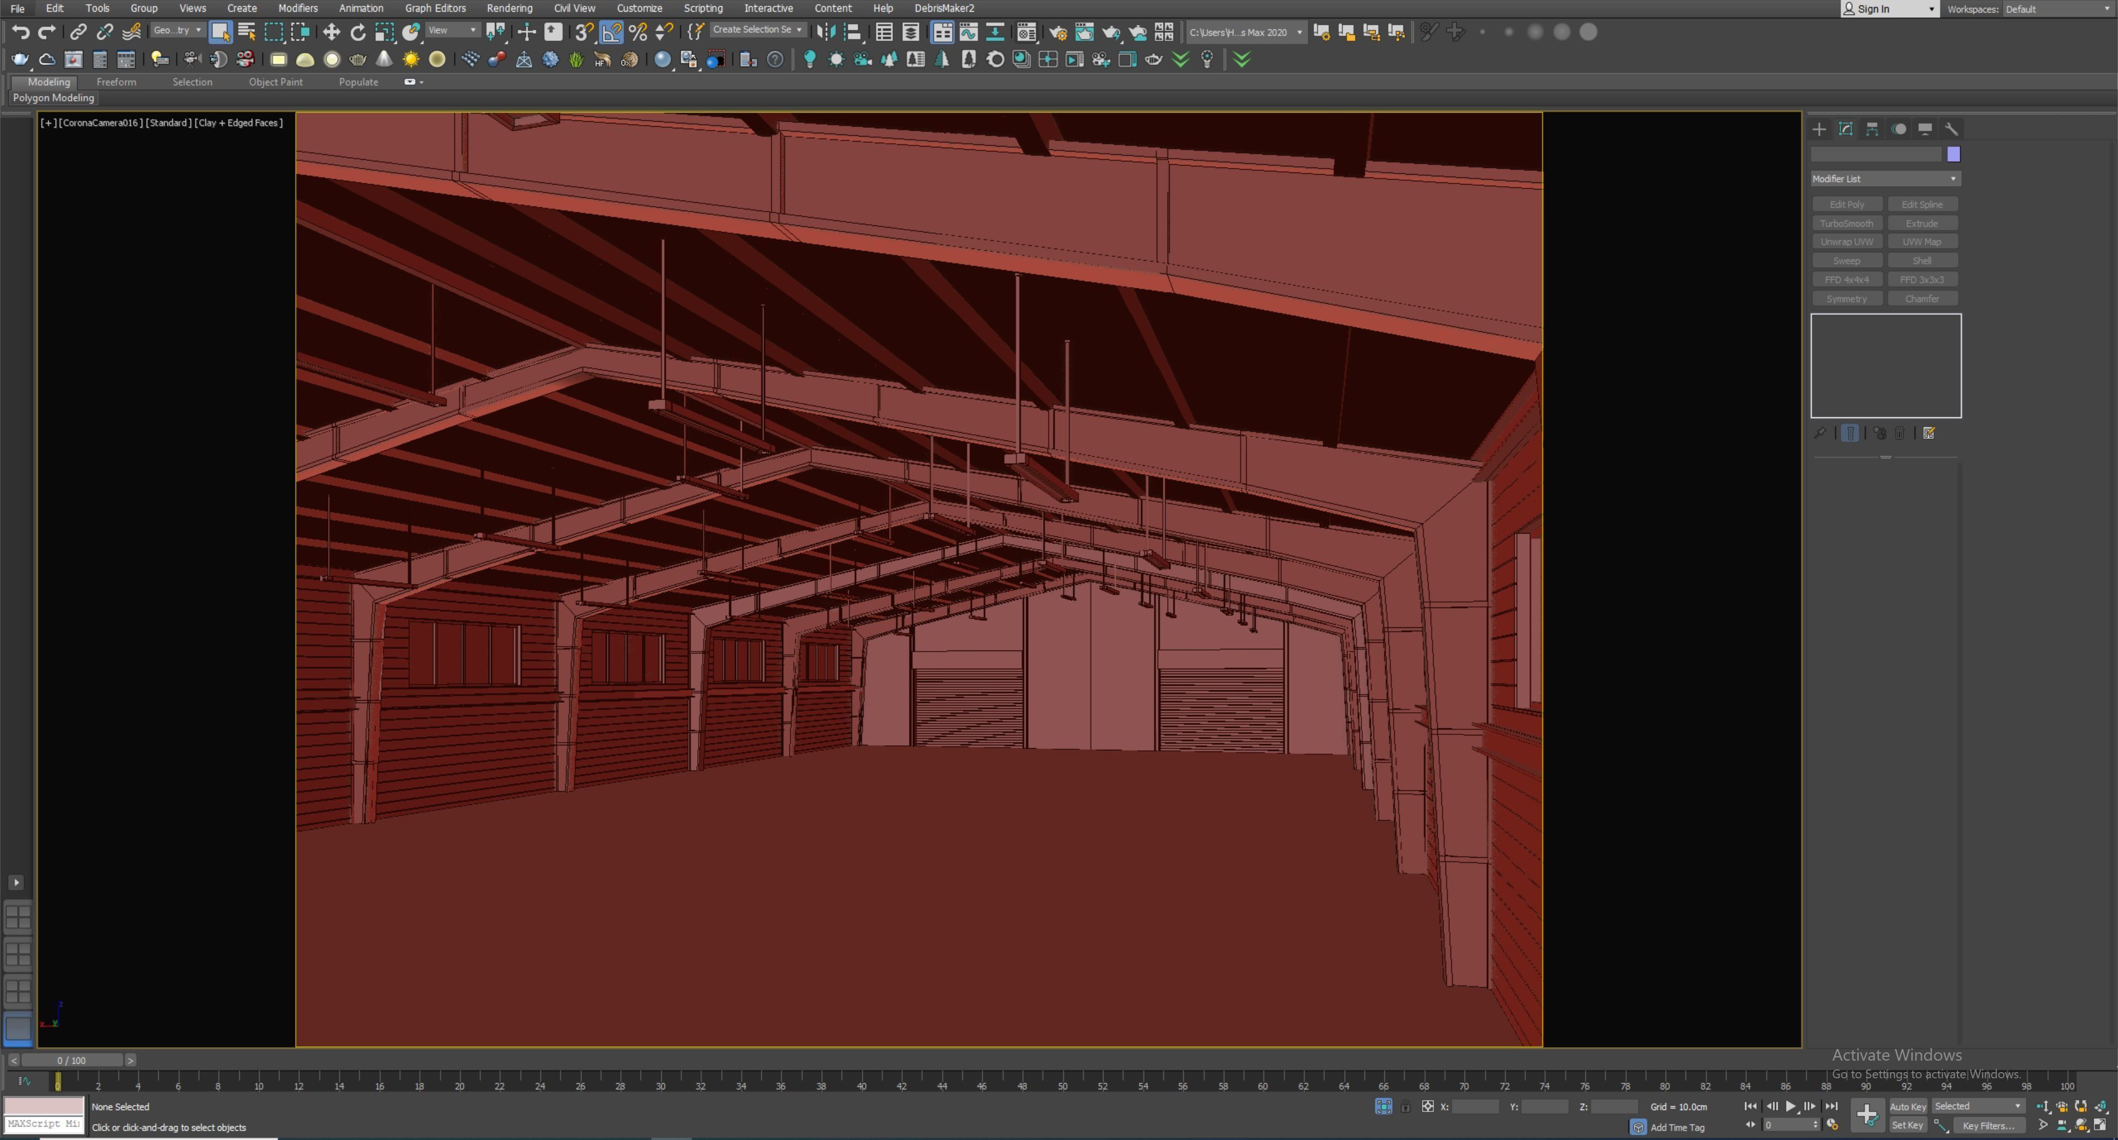2118x1140 pixels.
Task: Click the Polygon Modeling panel label
Action: pos(54,98)
